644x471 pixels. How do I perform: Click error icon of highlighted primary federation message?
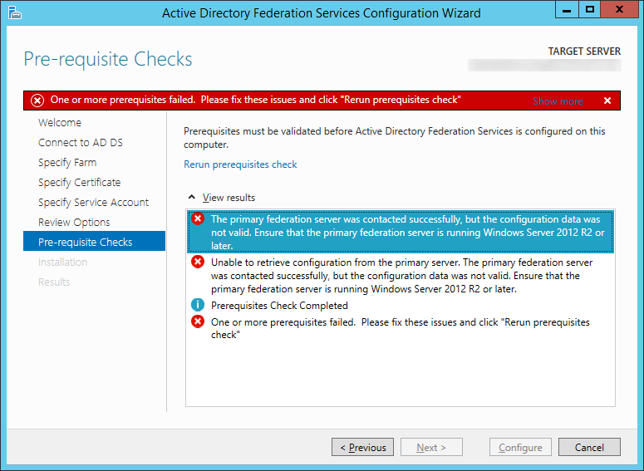coord(198,218)
